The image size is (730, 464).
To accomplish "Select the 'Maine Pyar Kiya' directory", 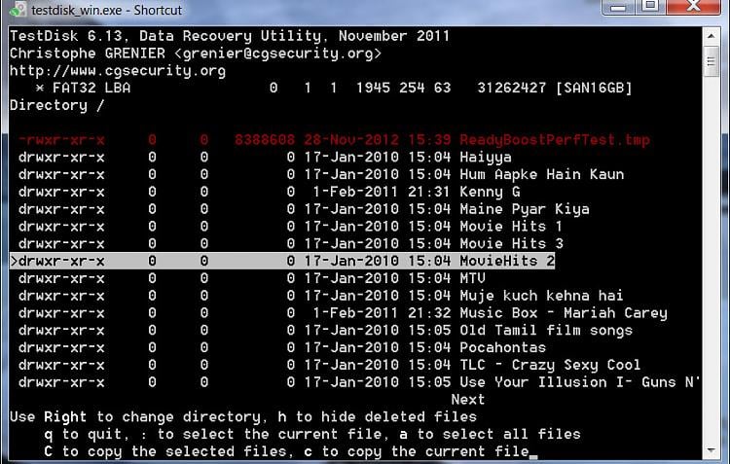I will point(304,209).
